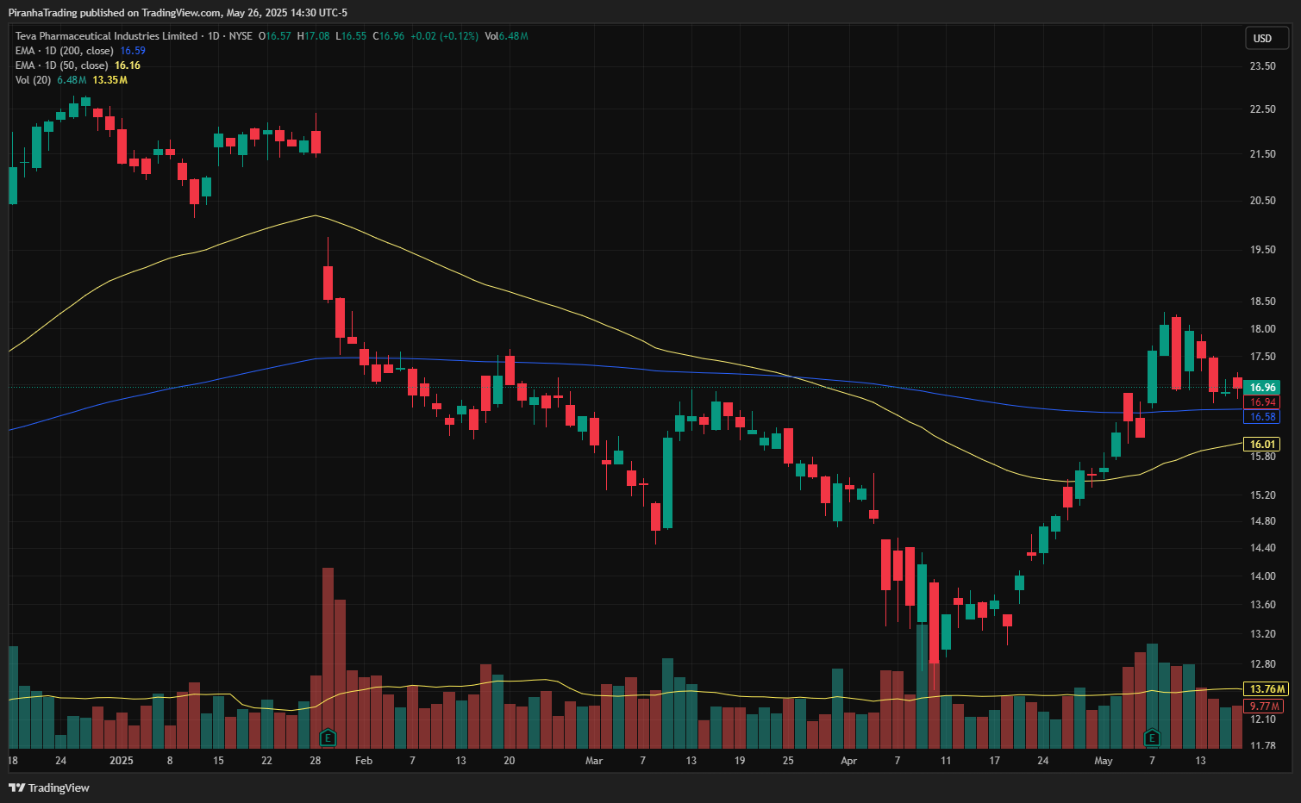
Task: Click the yellow 16.01 EMA axis label
Action: pos(1262,445)
